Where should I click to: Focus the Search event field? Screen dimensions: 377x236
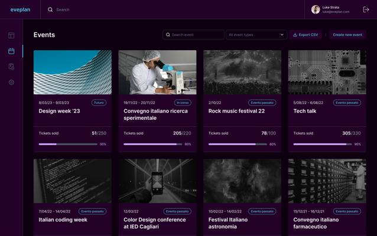click(x=193, y=35)
